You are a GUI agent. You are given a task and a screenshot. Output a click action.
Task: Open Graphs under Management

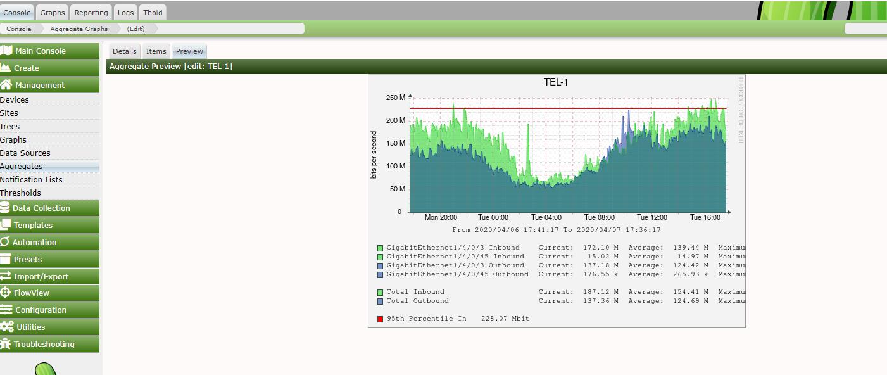[x=49, y=139]
